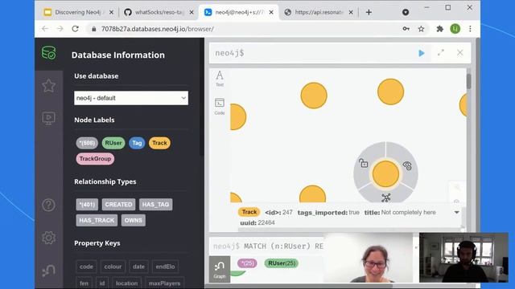Select the HAS_TRACK relationship type

point(97,220)
